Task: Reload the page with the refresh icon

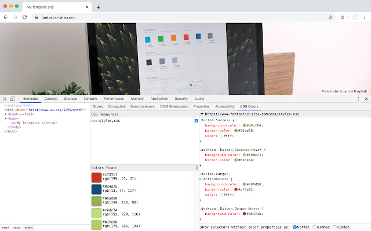Action: pyautogui.click(x=24, y=17)
